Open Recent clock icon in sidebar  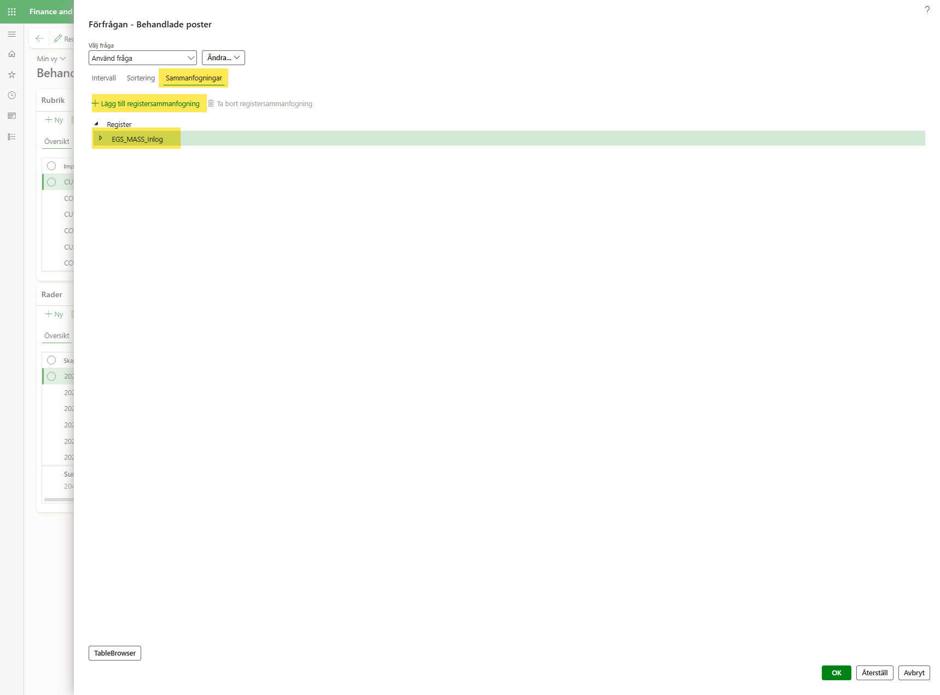(11, 95)
